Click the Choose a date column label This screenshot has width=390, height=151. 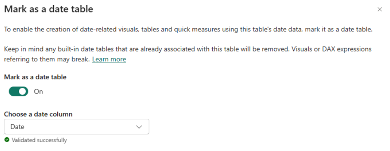pyautogui.click(x=38, y=114)
